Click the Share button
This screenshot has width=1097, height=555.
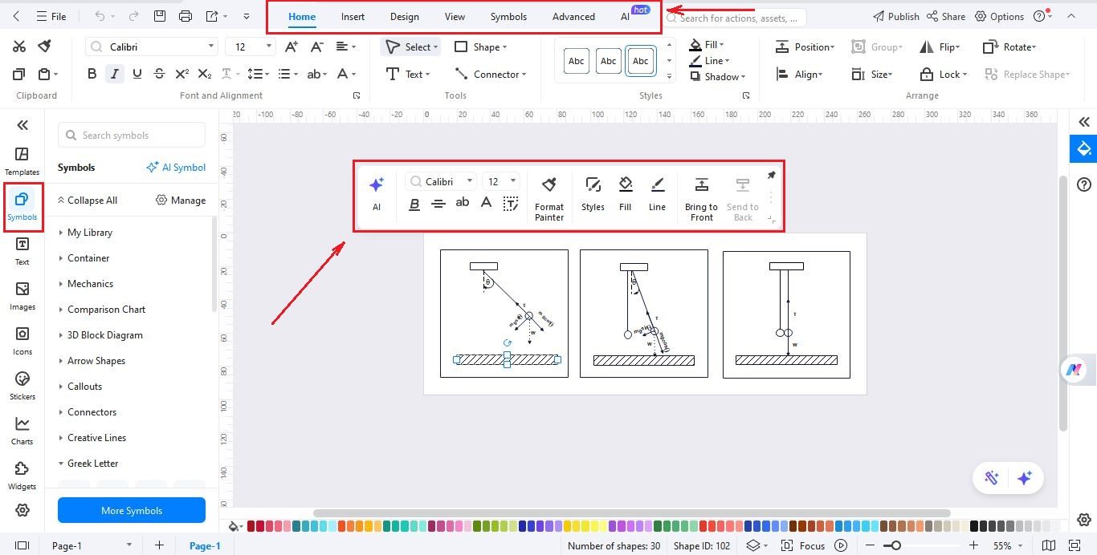(946, 16)
